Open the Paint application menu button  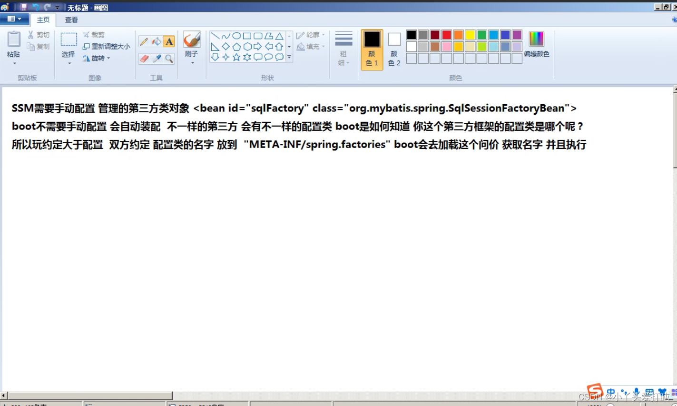pos(14,19)
